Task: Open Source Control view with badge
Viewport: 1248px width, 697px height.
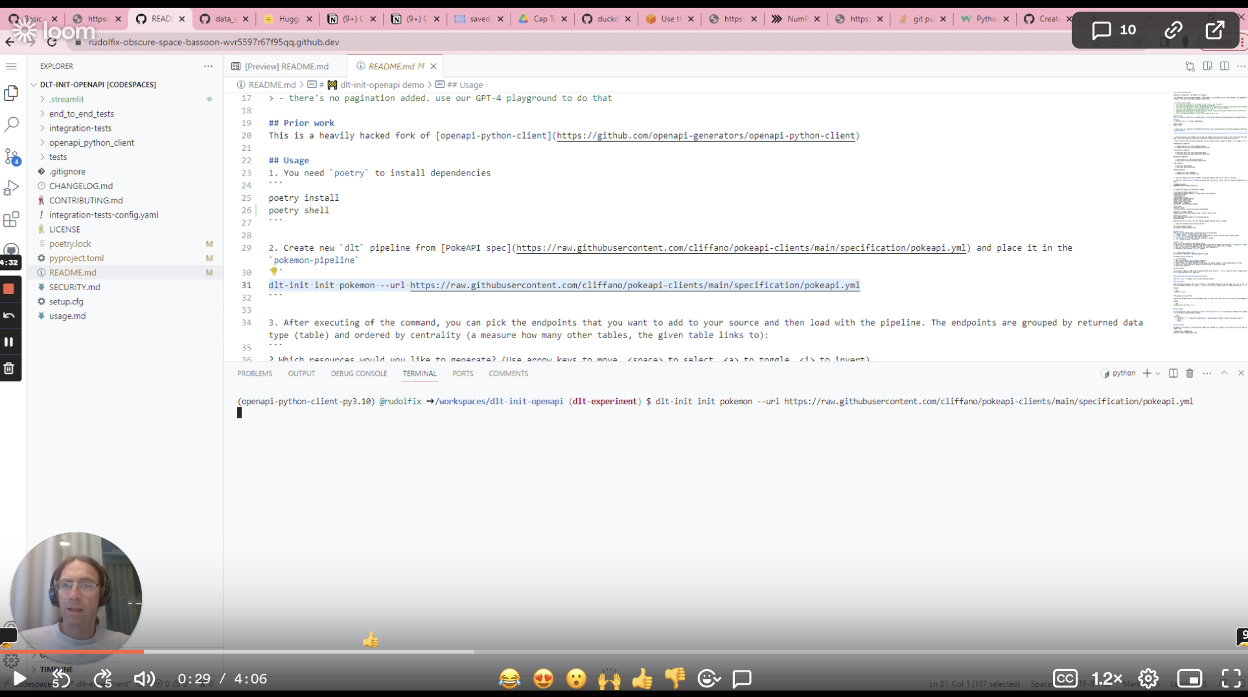Action: [12, 156]
